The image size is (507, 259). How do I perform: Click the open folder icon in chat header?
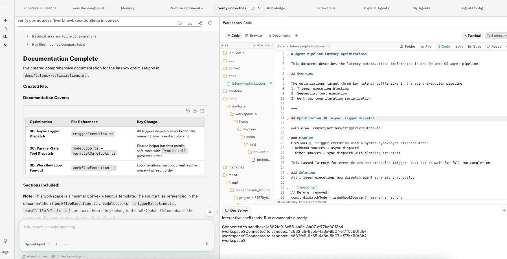tap(180, 23)
